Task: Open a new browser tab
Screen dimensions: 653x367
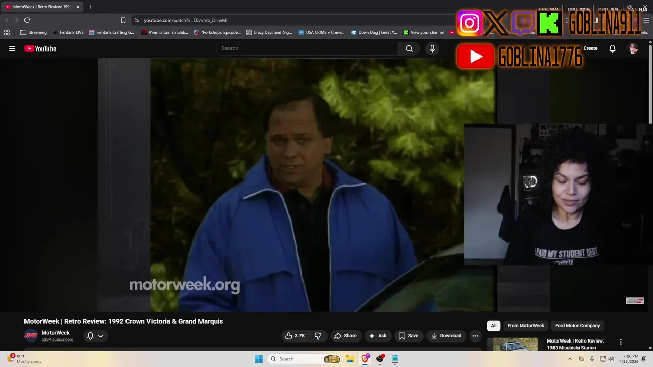Action: [x=90, y=7]
